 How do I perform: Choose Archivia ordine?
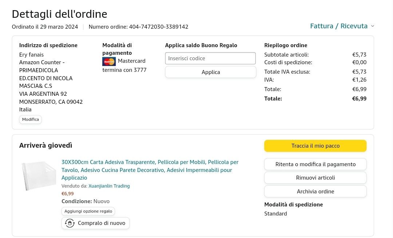point(315,192)
